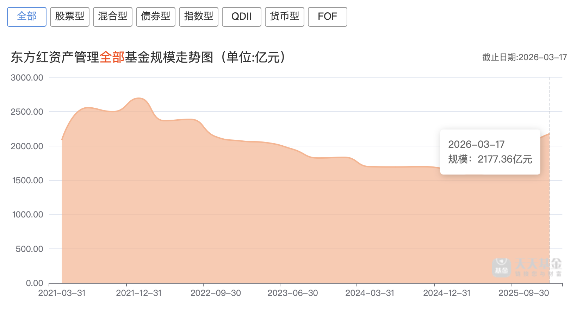Click the 2177.36亿元 tooltip box
577x316 pixels.
click(x=490, y=152)
